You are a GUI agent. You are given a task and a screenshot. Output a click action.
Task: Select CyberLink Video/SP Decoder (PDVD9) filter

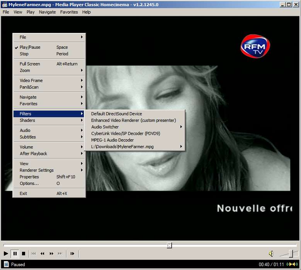[x=126, y=133]
